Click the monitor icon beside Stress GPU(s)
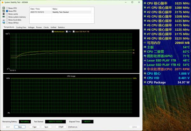Image resolution: width=191 pixels, height=131 pixels. [4, 23]
